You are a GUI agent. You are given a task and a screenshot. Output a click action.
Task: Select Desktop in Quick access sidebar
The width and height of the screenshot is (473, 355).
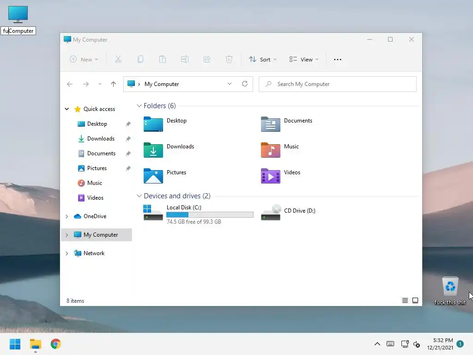pos(97,124)
